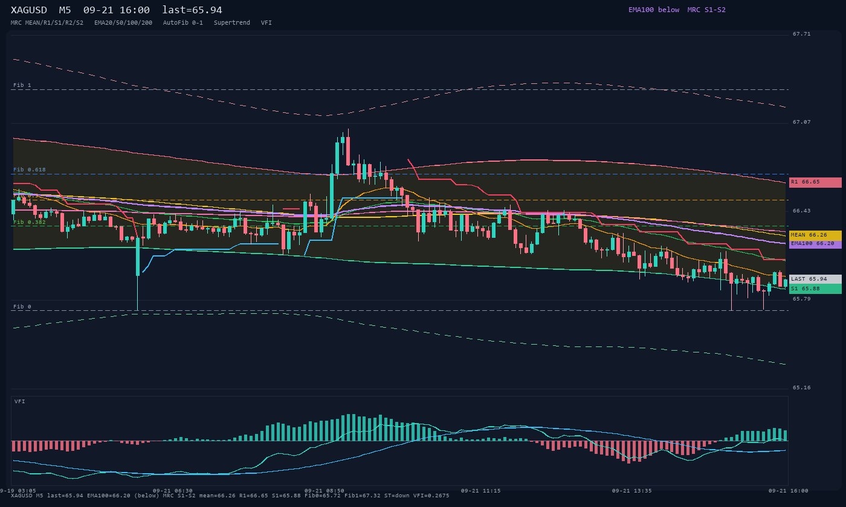The width and height of the screenshot is (846, 507).
Task: Select the 'MEAN 66.26' price tag
Action: click(x=815, y=235)
